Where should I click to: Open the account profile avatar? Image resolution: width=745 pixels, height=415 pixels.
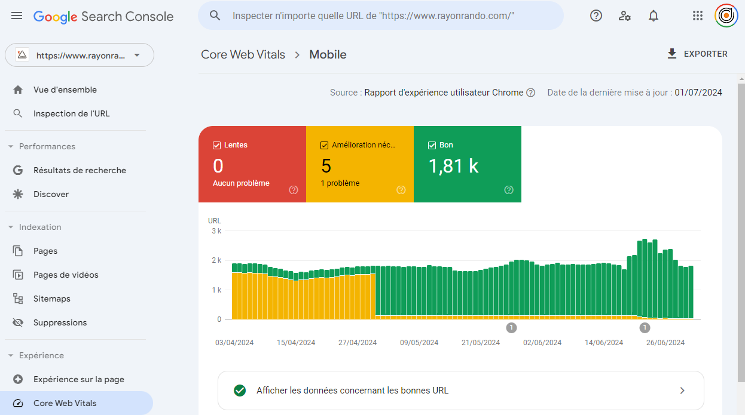pyautogui.click(x=726, y=16)
